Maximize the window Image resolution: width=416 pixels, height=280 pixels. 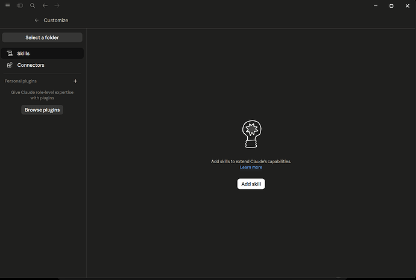click(391, 6)
